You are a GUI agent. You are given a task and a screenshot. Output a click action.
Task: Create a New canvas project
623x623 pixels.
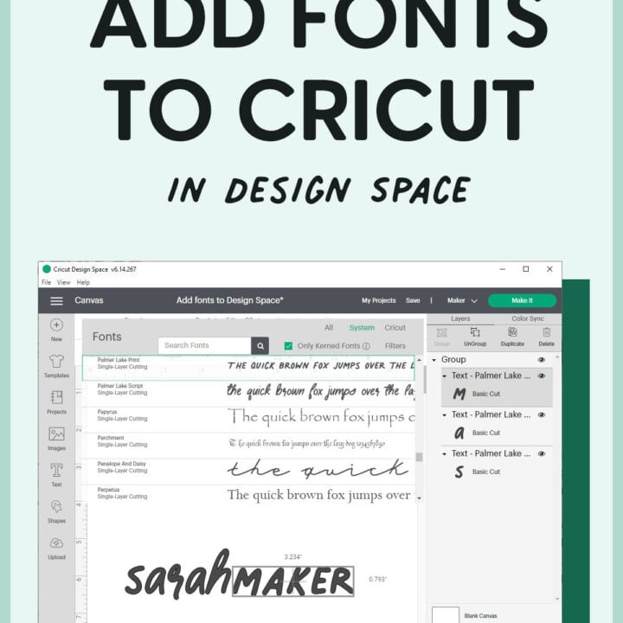pyautogui.click(x=56, y=331)
